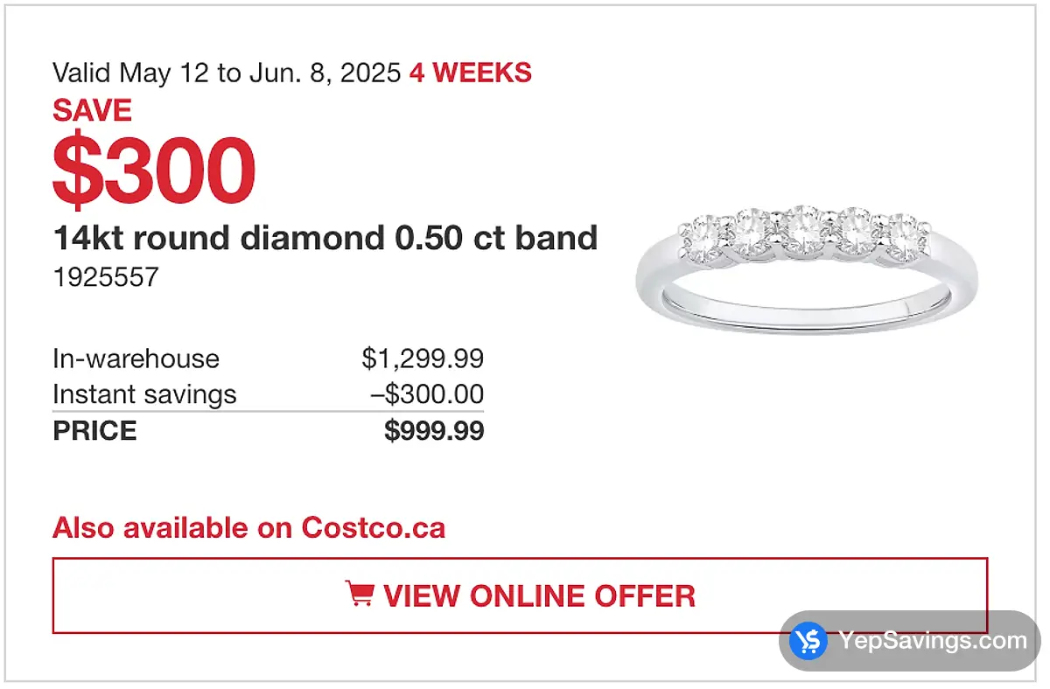This screenshot has width=1050, height=689.
Task: Click inside the red offer button border
Action: 521,595
